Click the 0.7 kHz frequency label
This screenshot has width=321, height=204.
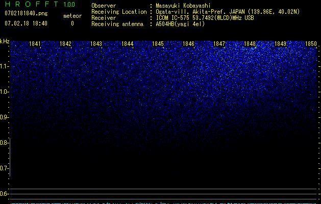click(x=5, y=168)
